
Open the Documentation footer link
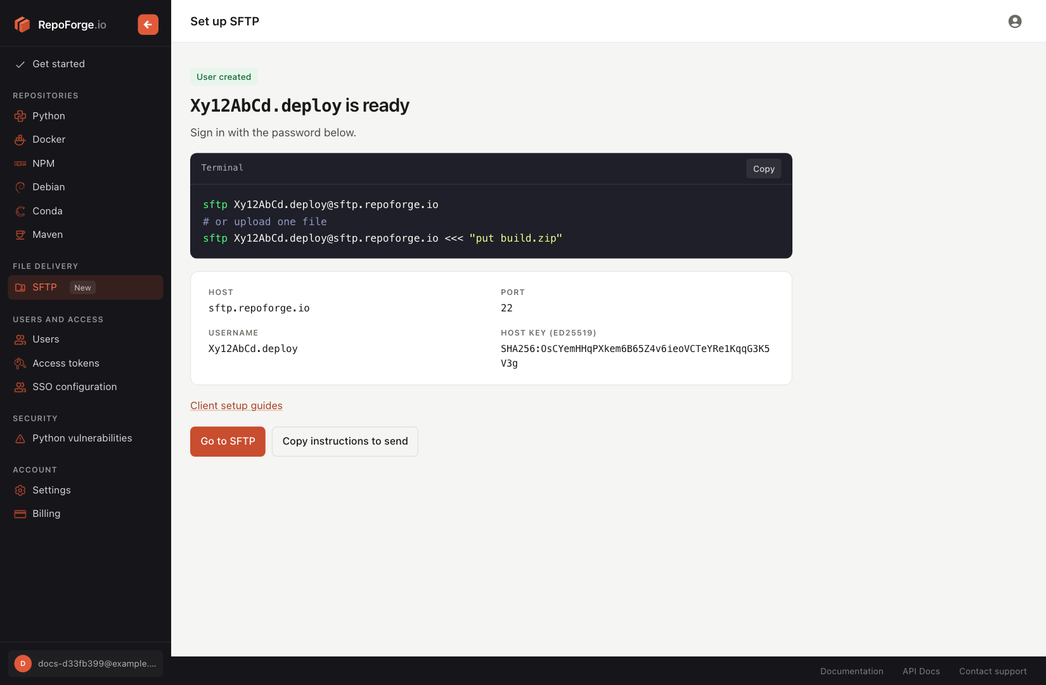pos(851,671)
